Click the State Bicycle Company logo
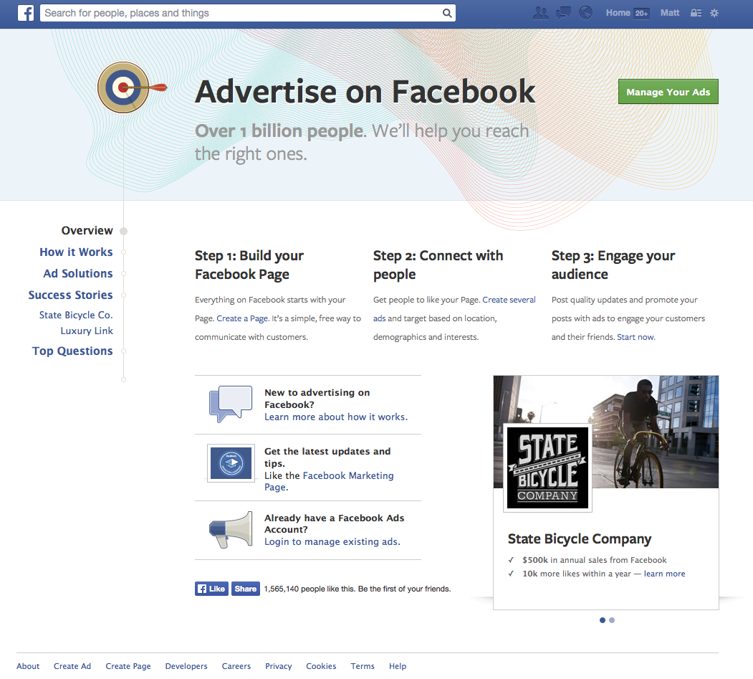 point(547,467)
